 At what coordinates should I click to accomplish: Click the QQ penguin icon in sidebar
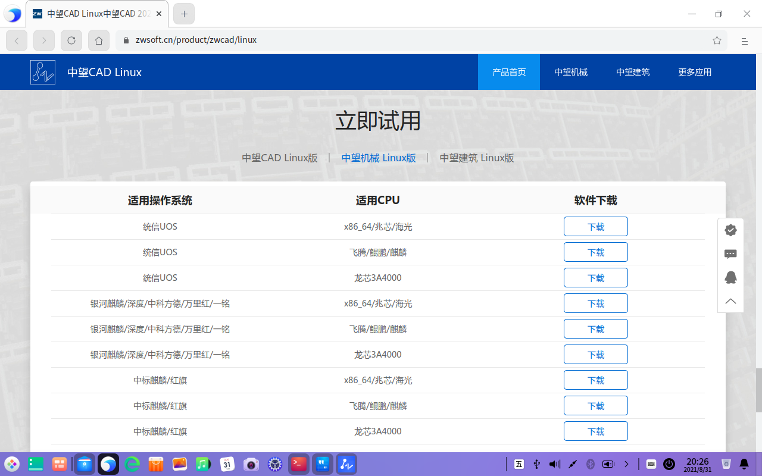pyautogui.click(x=730, y=277)
